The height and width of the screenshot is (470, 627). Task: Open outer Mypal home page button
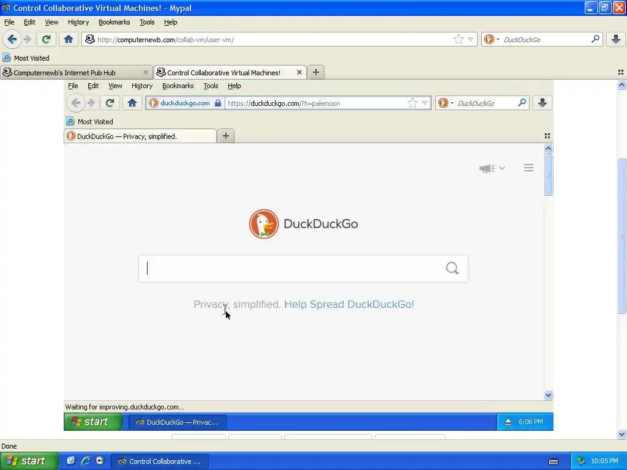69,39
